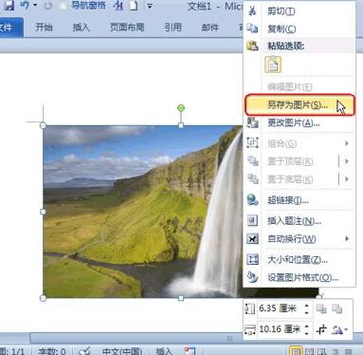
Task: Click the Undo arrow icon
Action: (25, 5)
